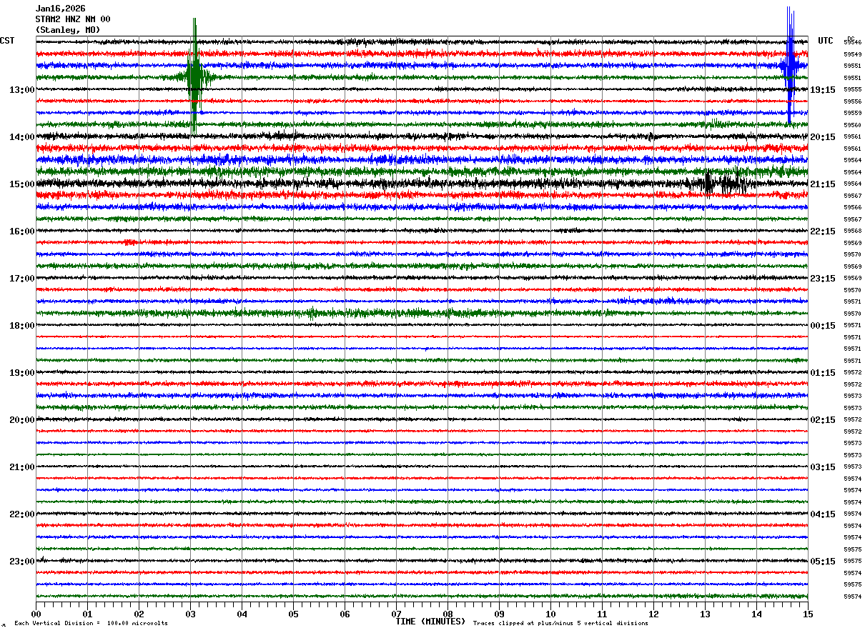
Task: Click the 05:15 UTC time label
Action: (x=823, y=561)
